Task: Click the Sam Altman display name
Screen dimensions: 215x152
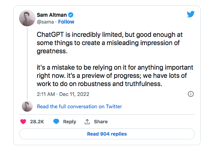Action: coord(52,15)
